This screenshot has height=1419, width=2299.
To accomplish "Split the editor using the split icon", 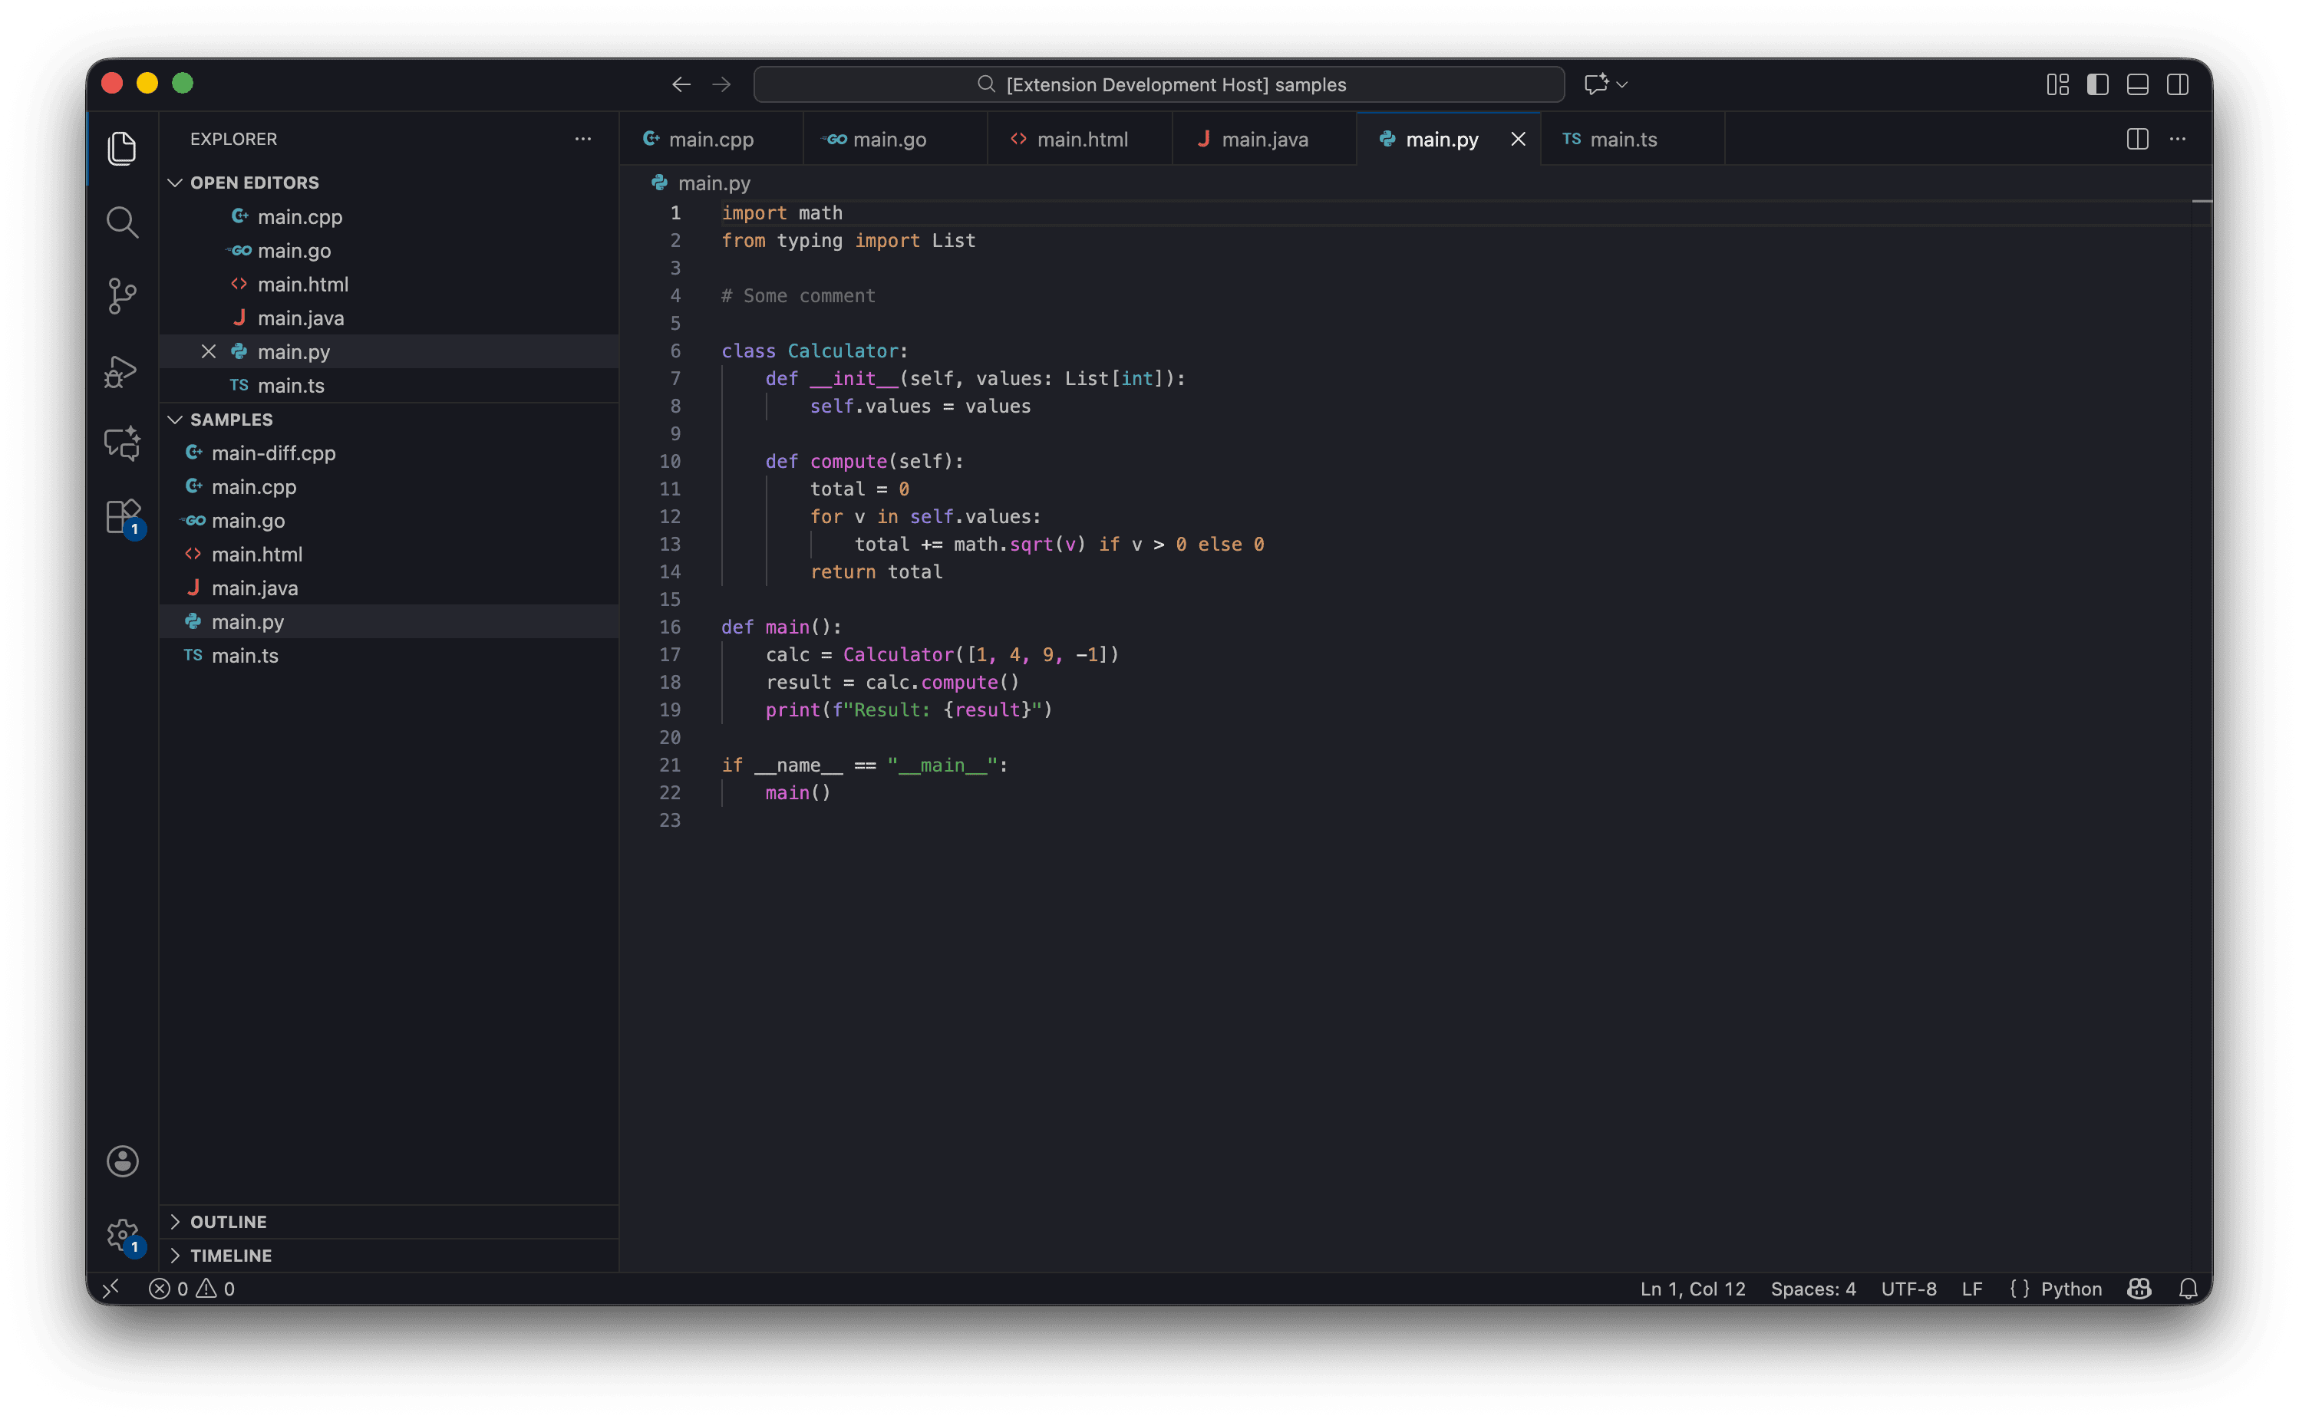I will pos(2136,139).
